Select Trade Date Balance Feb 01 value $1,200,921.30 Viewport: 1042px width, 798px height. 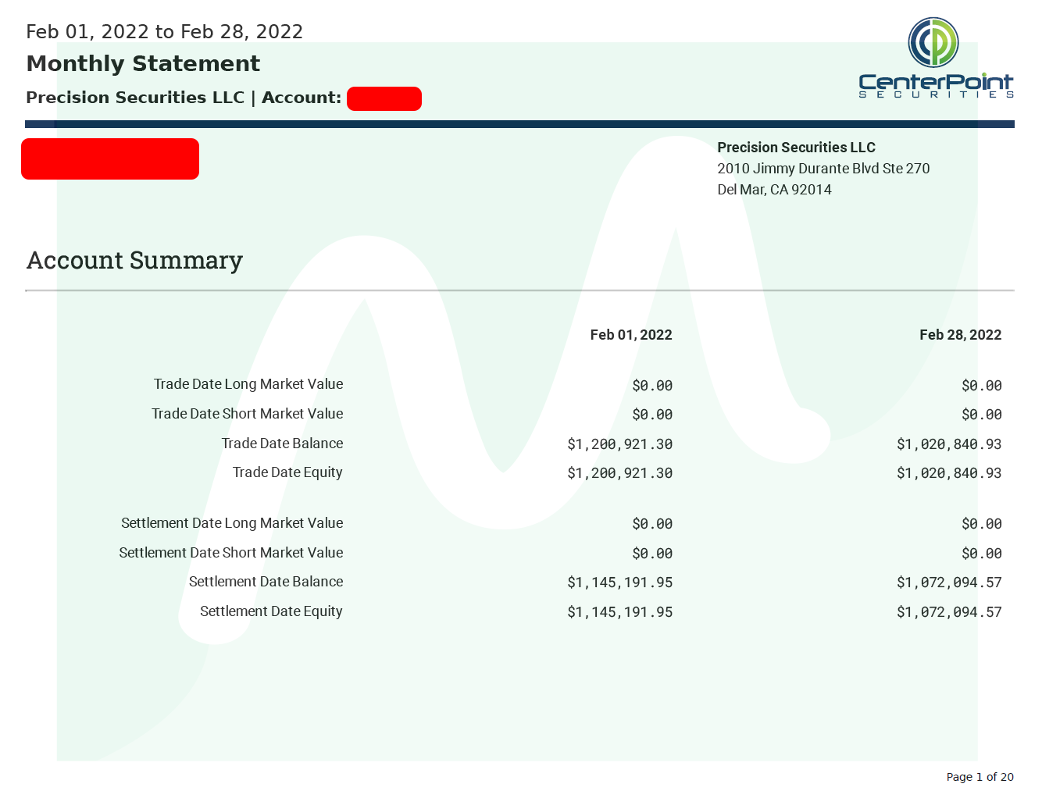click(620, 444)
